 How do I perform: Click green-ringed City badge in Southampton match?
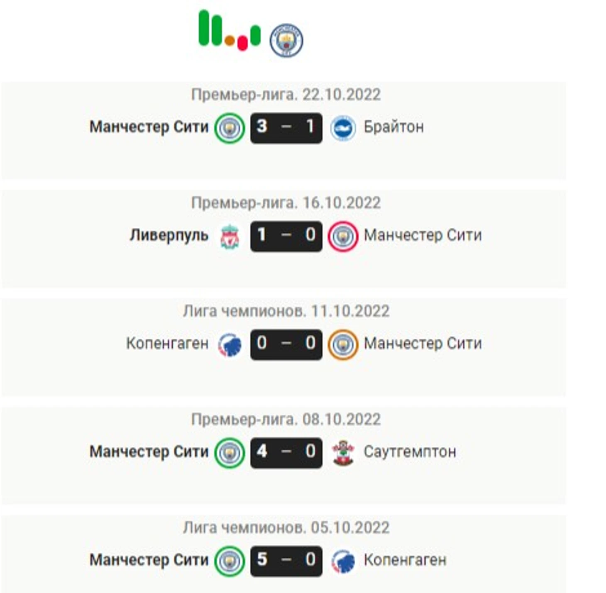230,453
